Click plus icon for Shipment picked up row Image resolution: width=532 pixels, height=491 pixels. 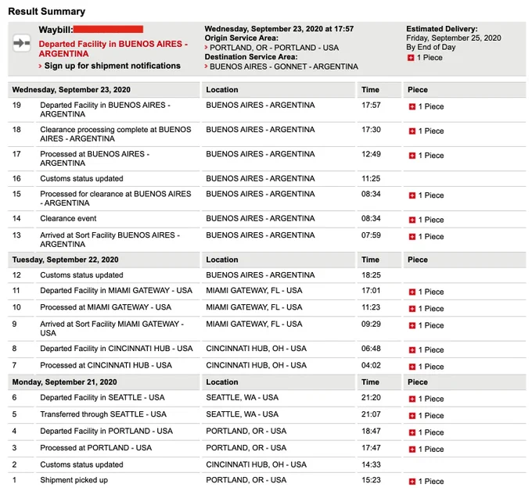click(412, 482)
